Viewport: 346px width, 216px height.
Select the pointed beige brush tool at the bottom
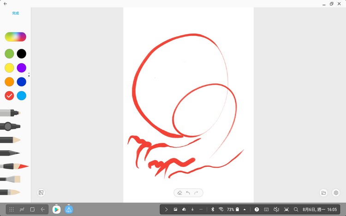point(10,192)
